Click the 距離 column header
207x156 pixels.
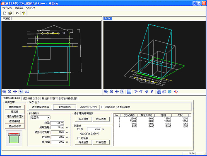163,115
